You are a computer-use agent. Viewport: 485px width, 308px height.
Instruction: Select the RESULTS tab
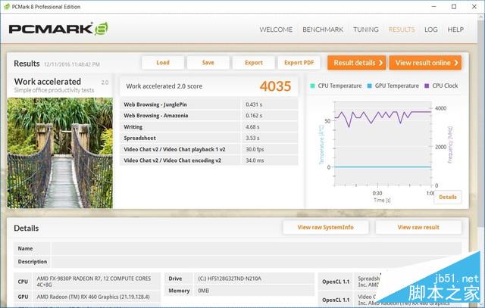click(x=401, y=30)
